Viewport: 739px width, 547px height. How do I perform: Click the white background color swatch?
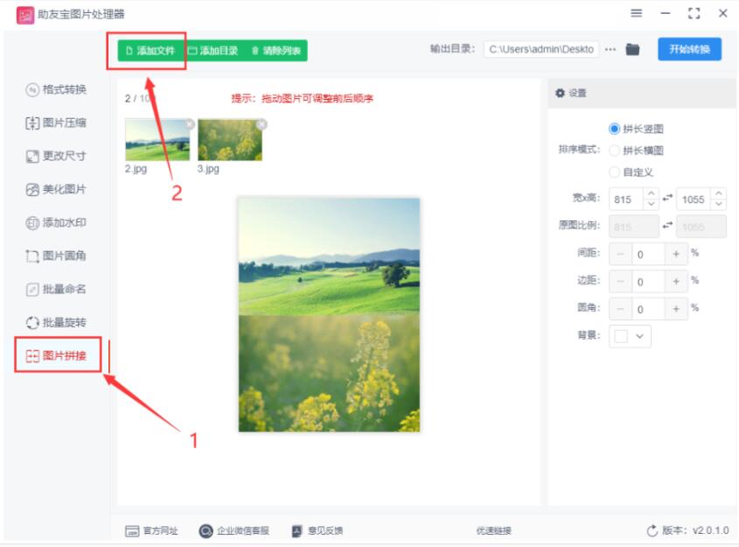click(622, 336)
